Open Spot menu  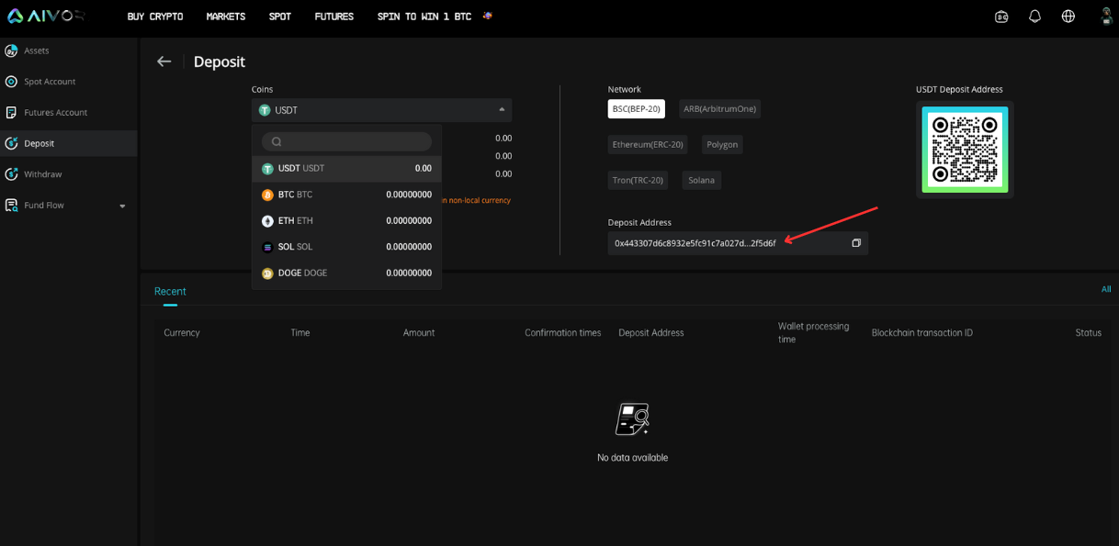[x=280, y=17]
